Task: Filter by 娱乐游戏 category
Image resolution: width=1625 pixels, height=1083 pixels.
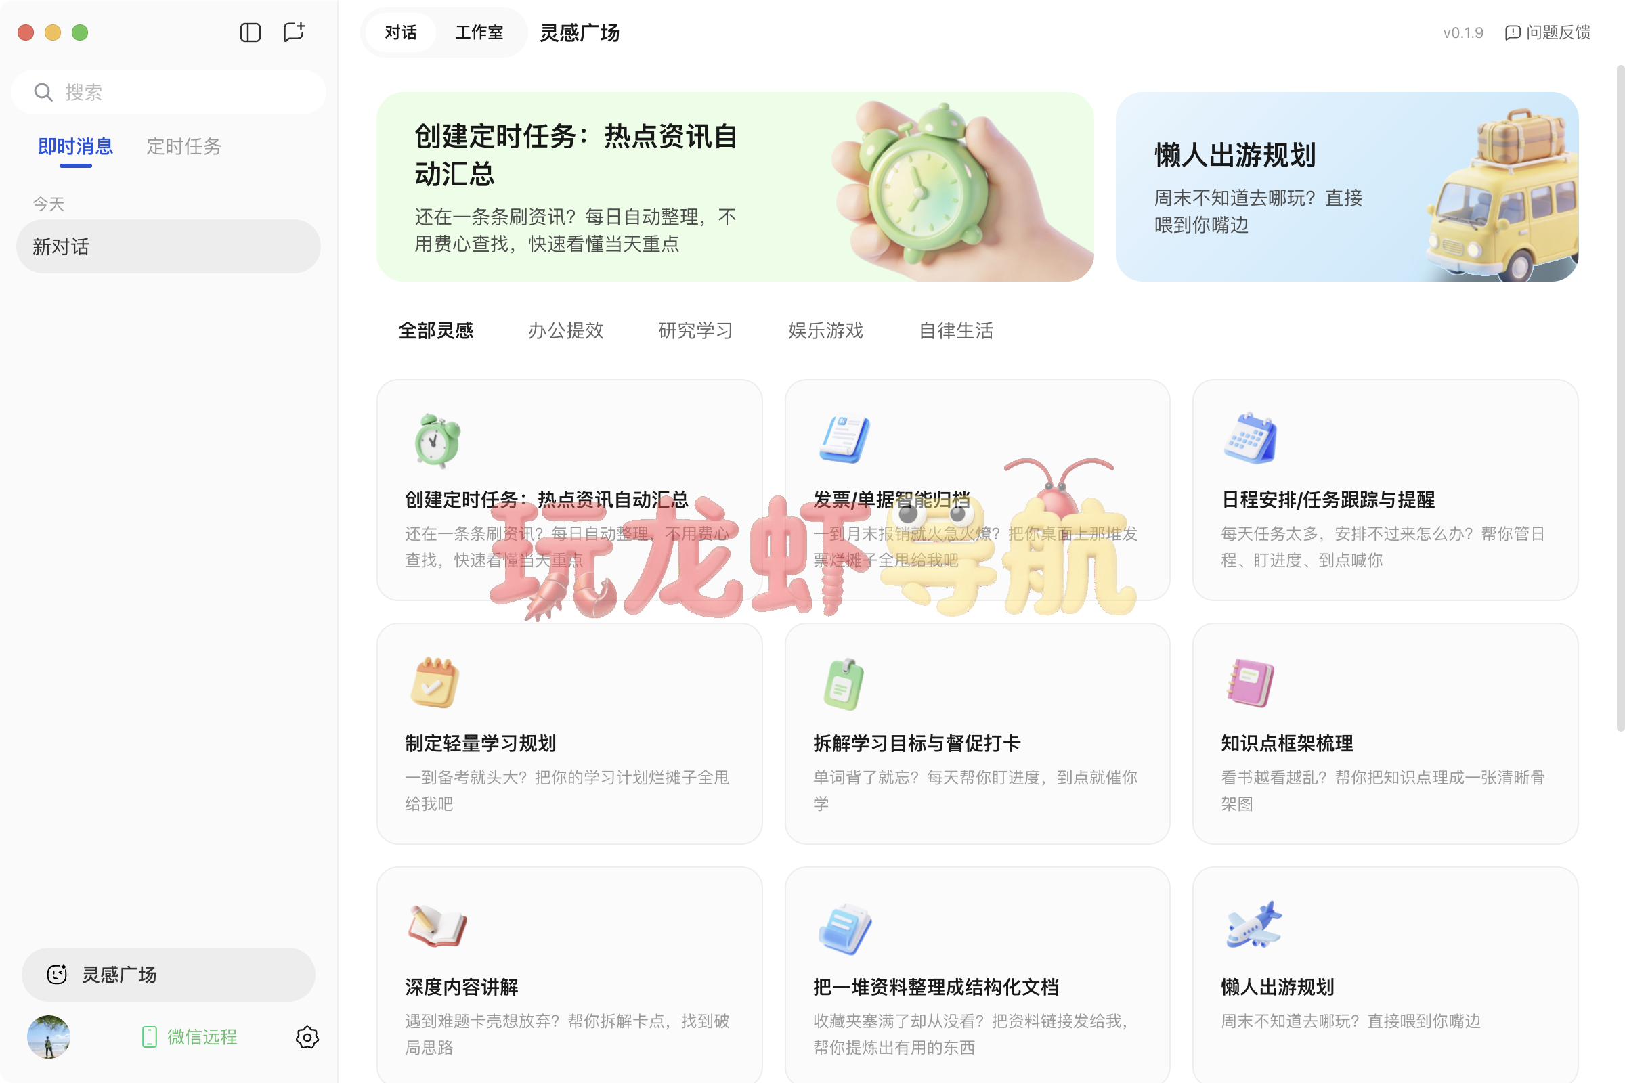Action: pos(825,330)
